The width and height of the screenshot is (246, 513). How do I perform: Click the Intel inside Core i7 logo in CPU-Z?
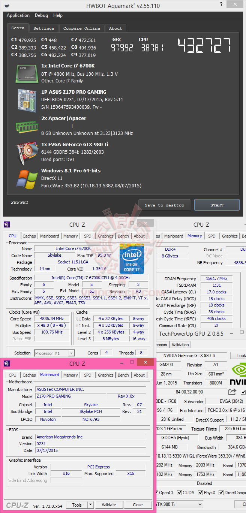tap(132, 258)
